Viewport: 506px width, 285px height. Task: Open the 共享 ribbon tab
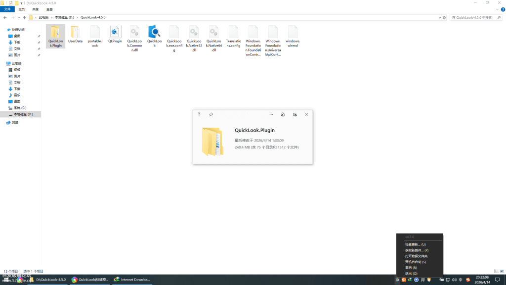[36, 9]
